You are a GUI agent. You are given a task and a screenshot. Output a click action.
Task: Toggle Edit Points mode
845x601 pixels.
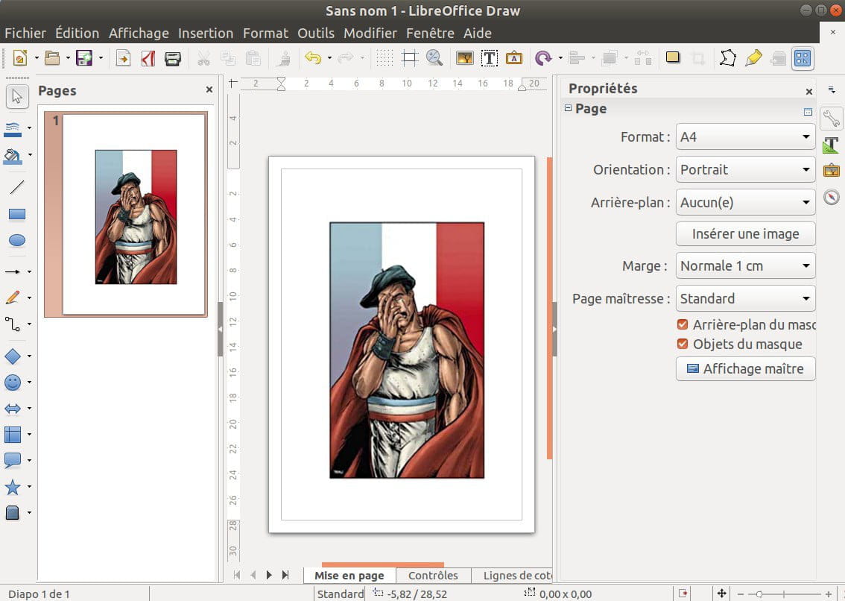tap(727, 57)
